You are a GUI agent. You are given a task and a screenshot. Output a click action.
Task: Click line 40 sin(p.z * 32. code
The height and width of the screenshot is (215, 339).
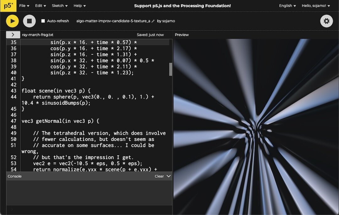pyautogui.click(x=92, y=73)
